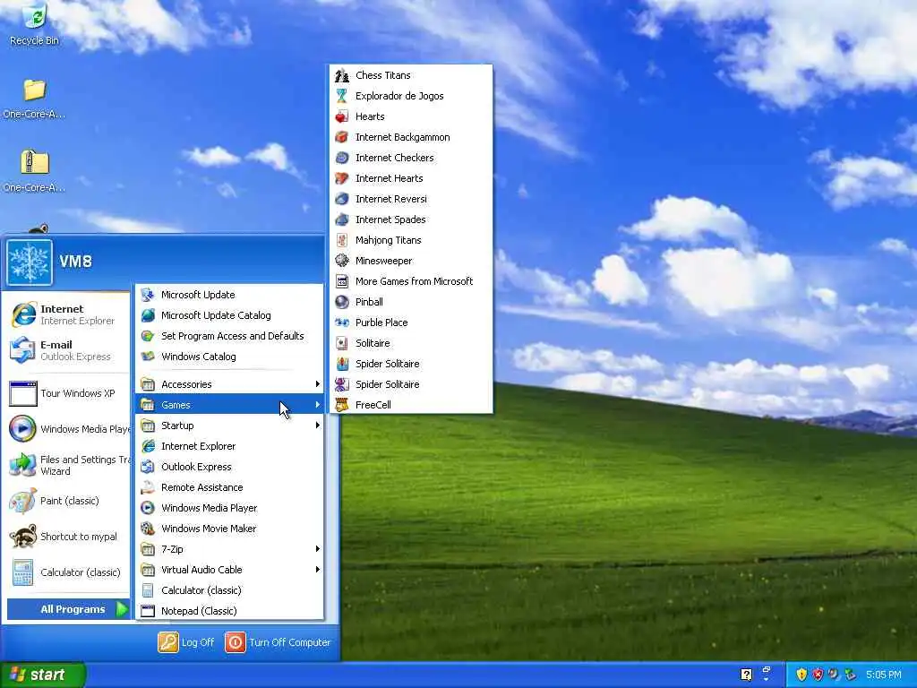Viewport: 917px width, 688px height.
Task: Expand the Accessories submenu arrow
Action: (318, 384)
